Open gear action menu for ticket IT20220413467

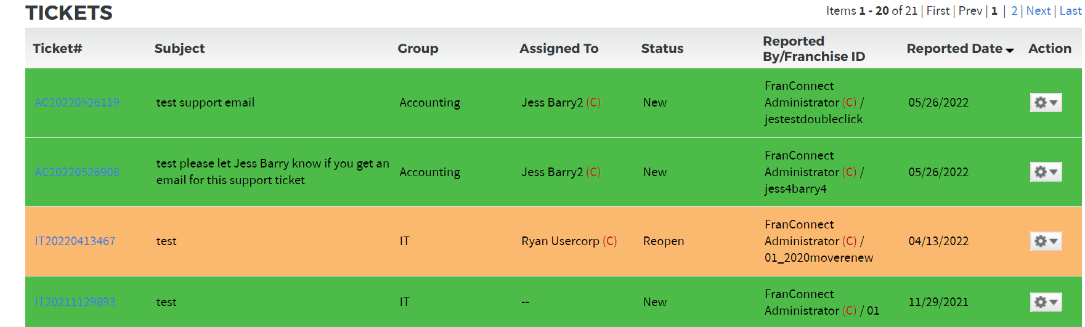pos(1046,241)
